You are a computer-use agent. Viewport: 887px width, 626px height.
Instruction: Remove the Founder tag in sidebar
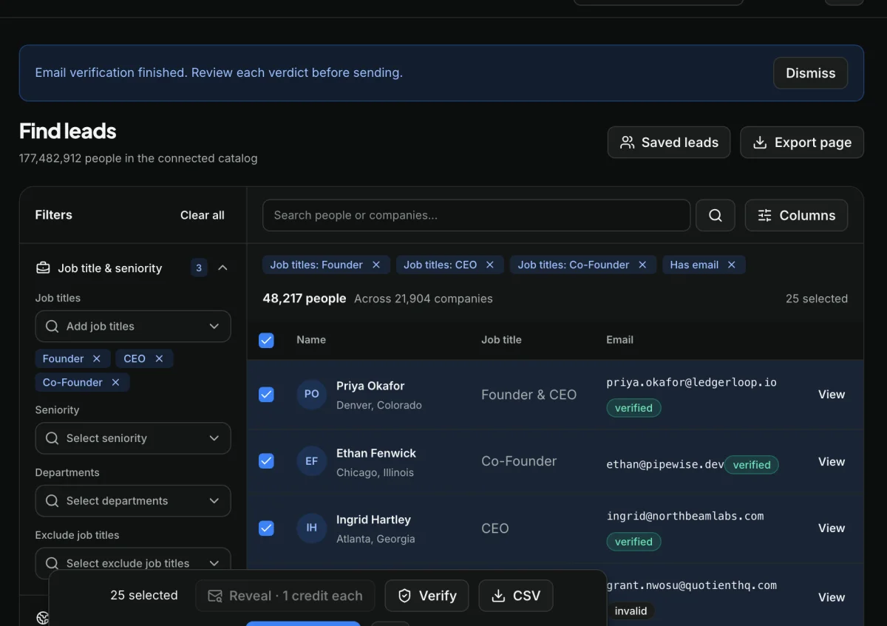[x=97, y=358]
